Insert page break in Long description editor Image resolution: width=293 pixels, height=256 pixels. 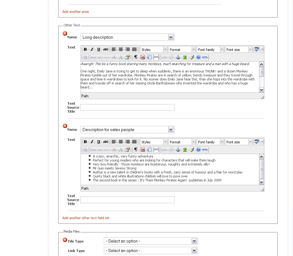point(156,57)
